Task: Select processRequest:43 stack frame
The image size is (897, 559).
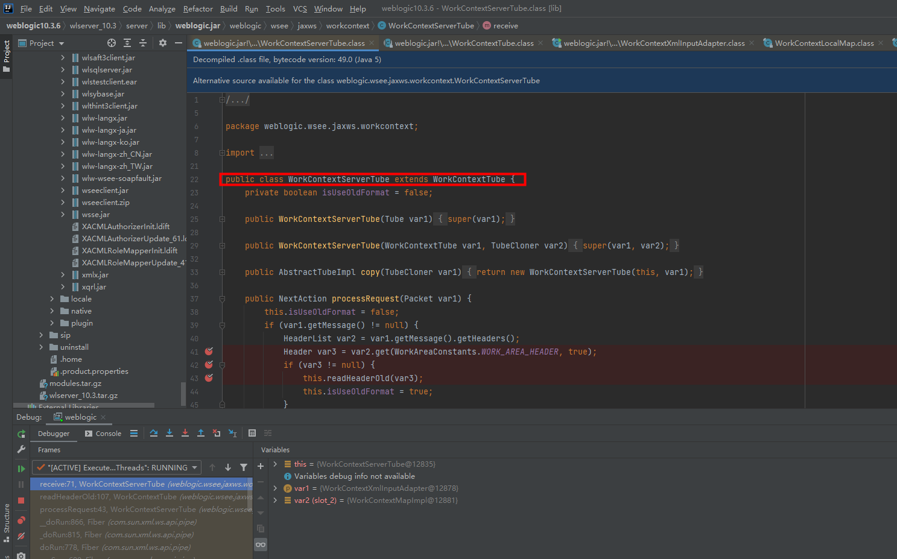Action: point(142,510)
